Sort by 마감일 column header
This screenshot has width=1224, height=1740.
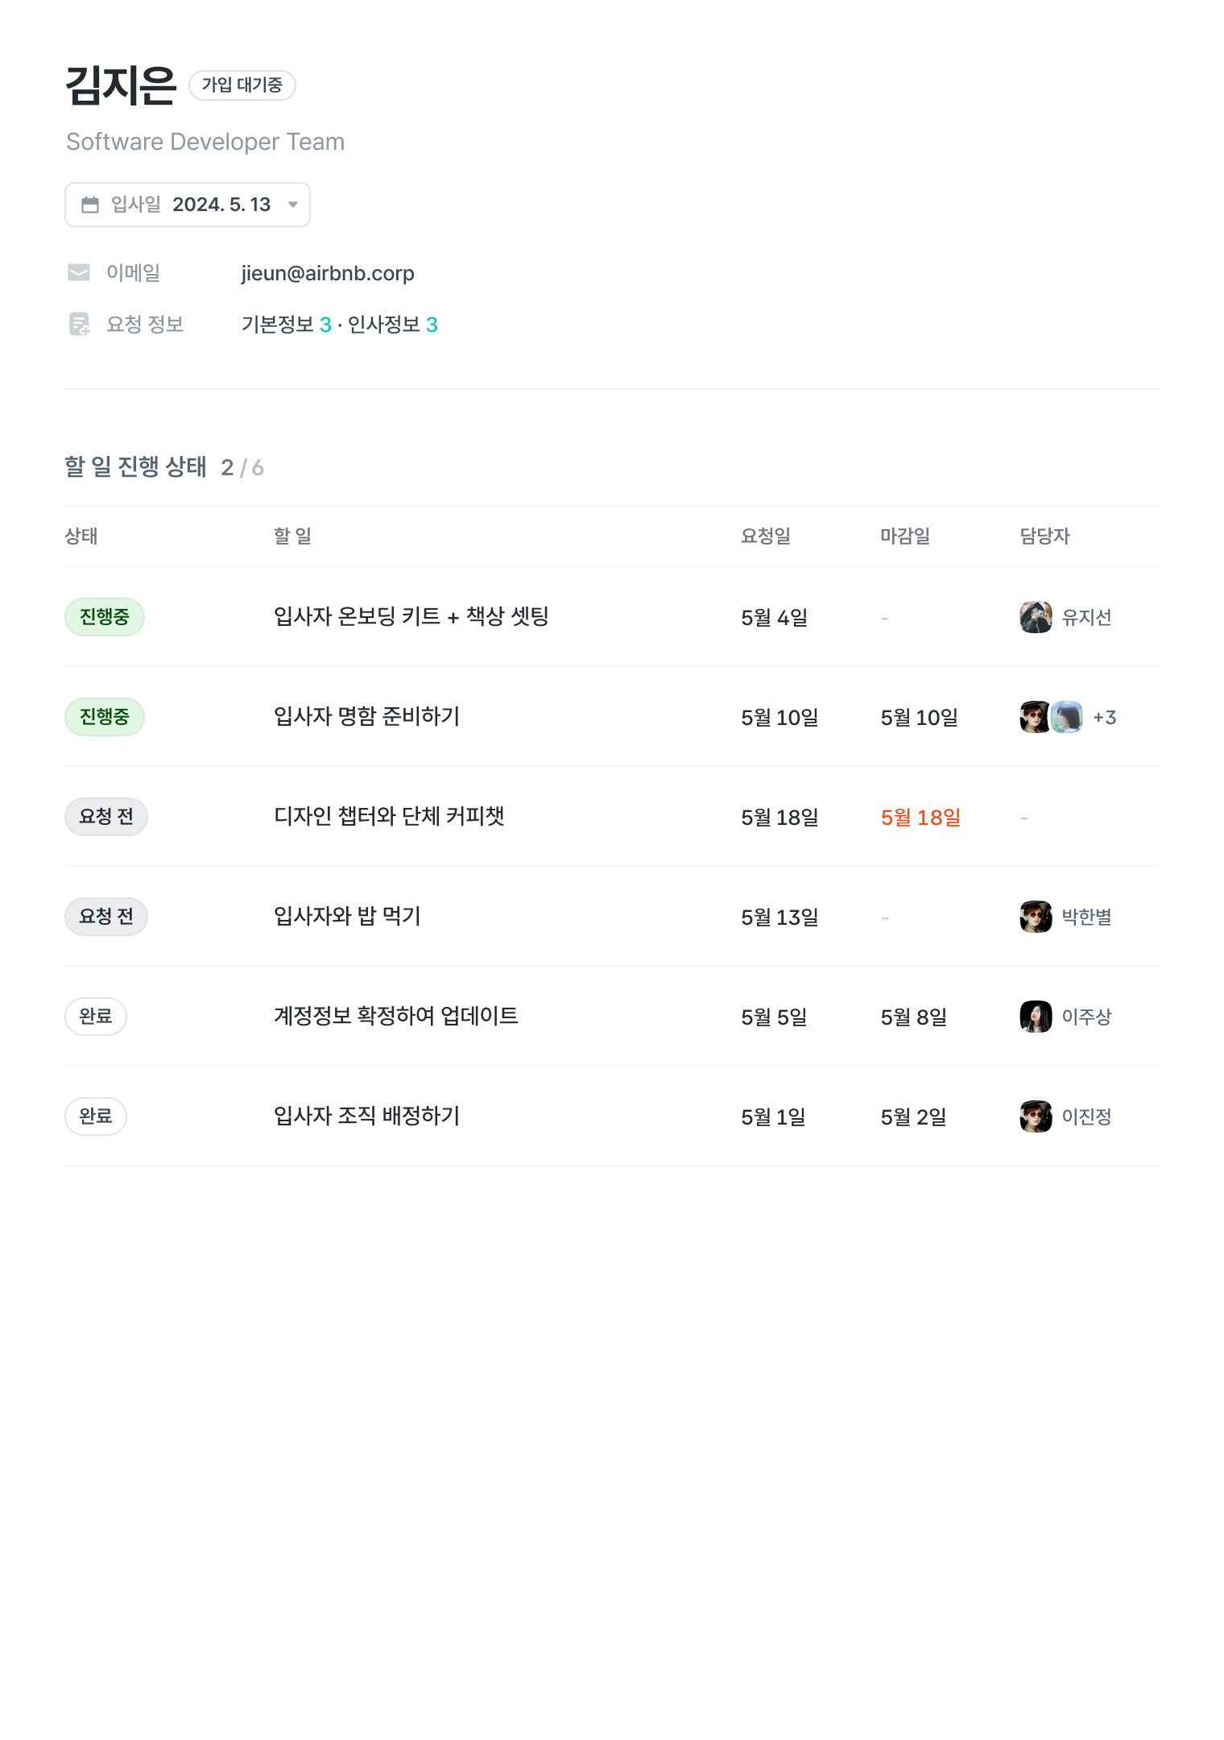point(904,536)
